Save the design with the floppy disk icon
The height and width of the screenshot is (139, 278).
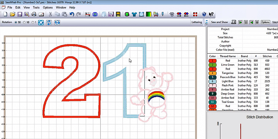[19, 14]
